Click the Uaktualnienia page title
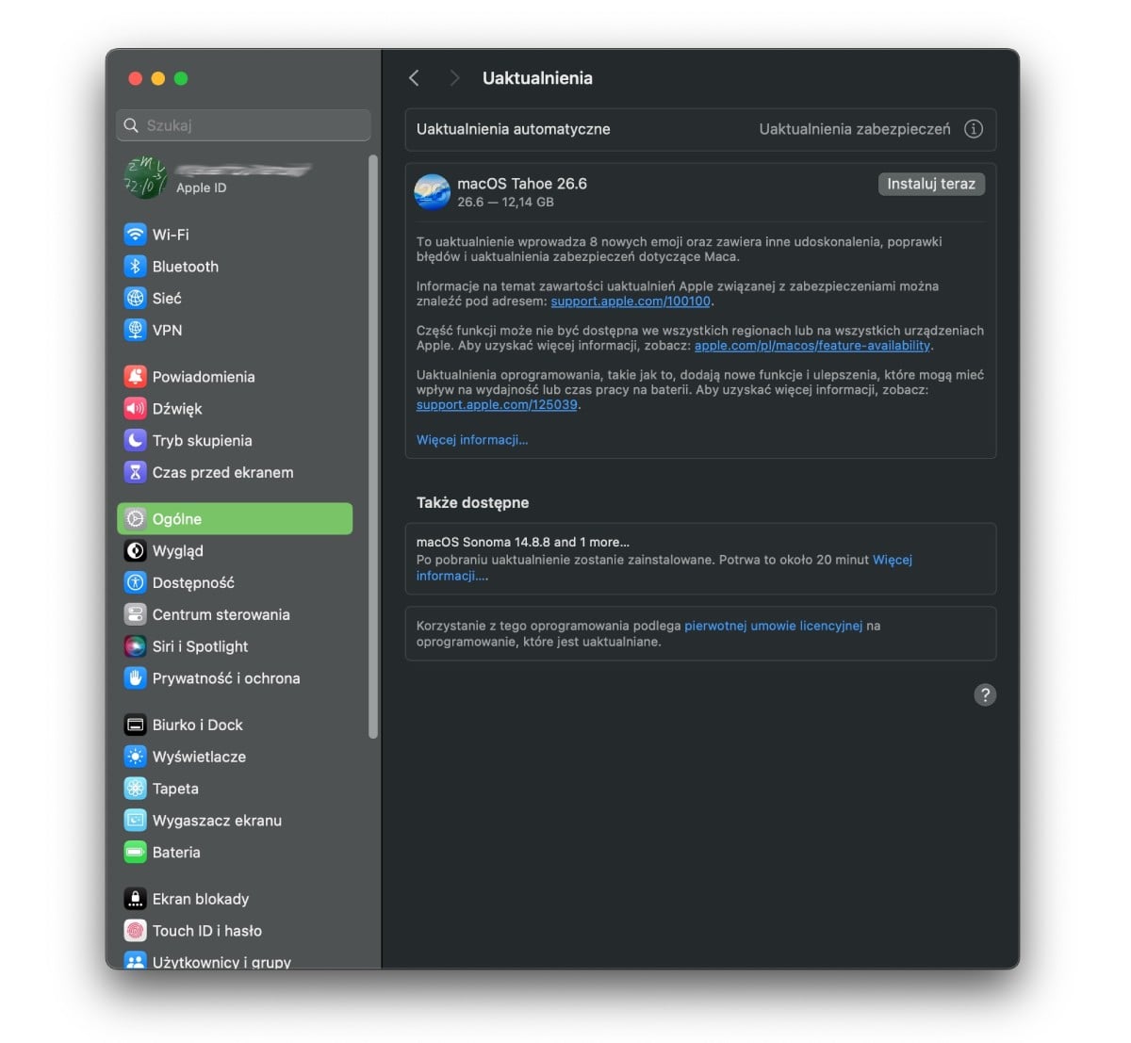This screenshot has height=1043, width=1131. 537,78
